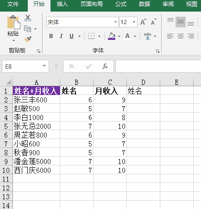This screenshot has height=209, width=201.
Task: Switch to the 页面布局 tab
Action: [x=92, y=4]
